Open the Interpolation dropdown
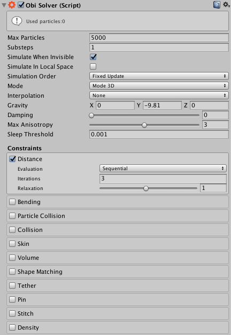Screen dimensions: 231x335 pyautogui.click(x=159, y=95)
